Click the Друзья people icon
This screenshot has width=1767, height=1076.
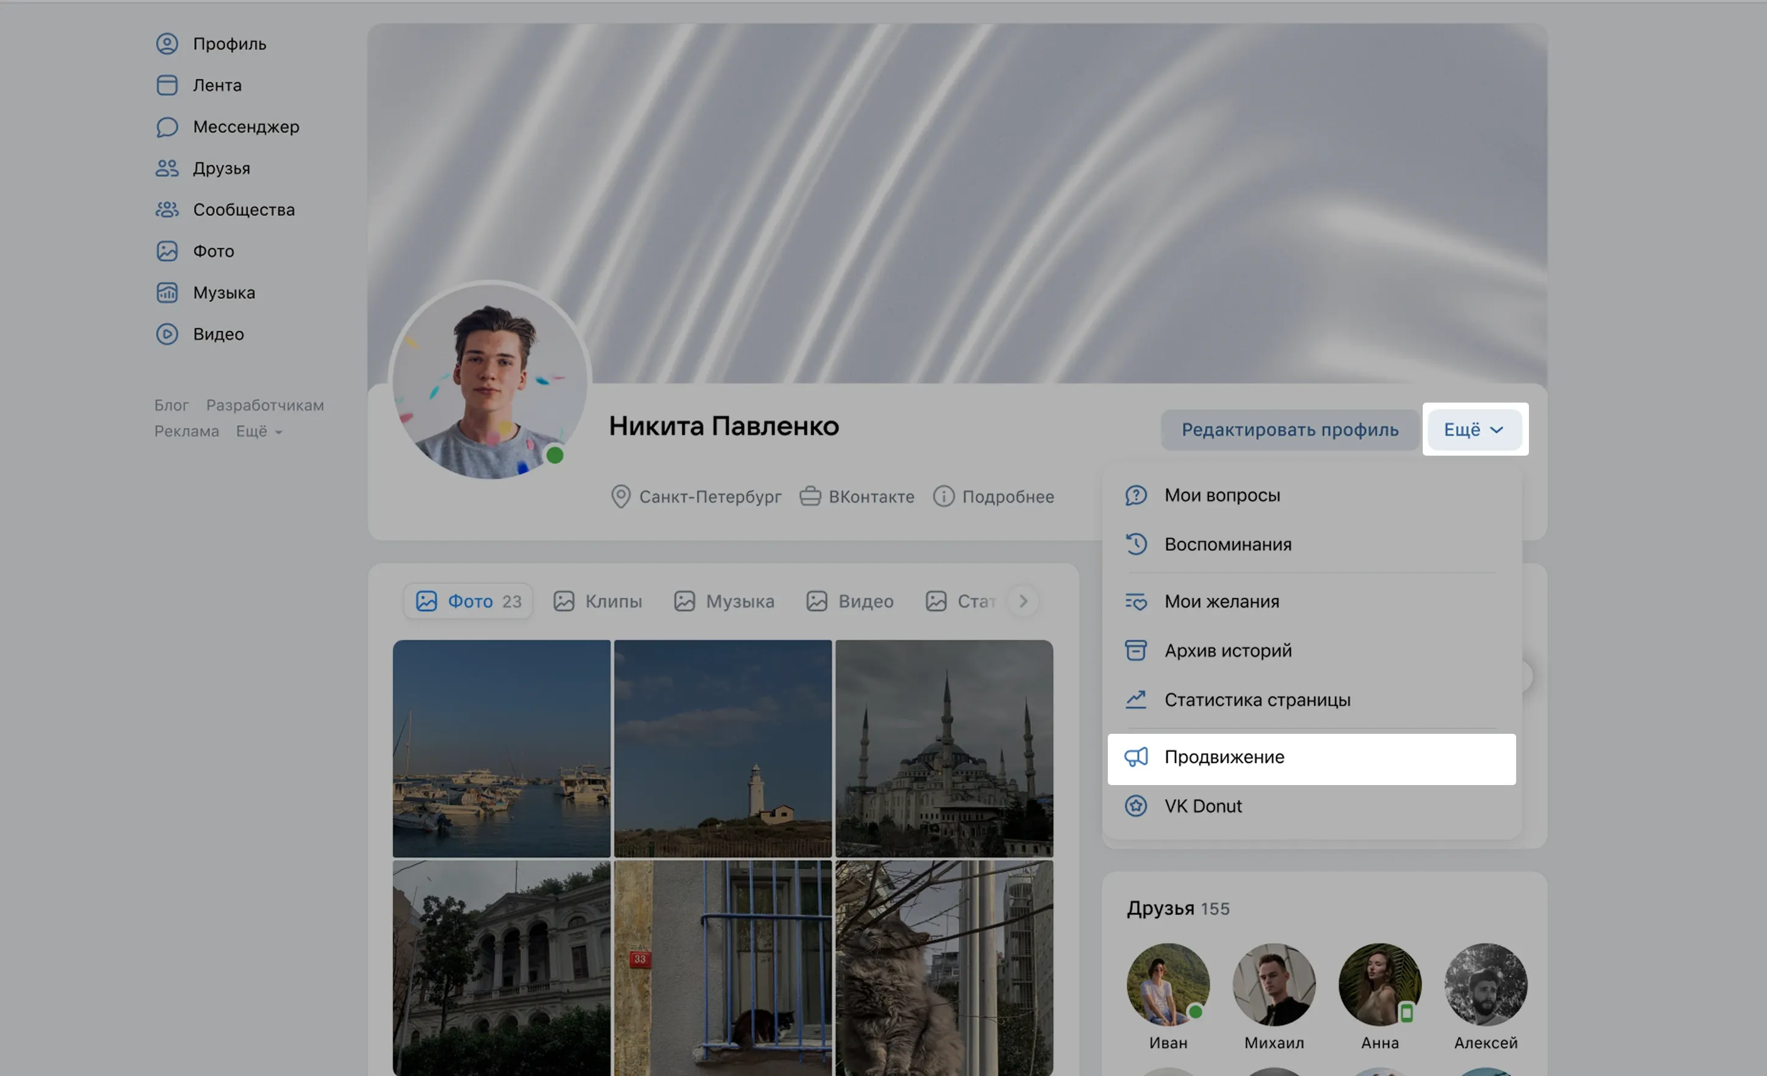coord(167,168)
